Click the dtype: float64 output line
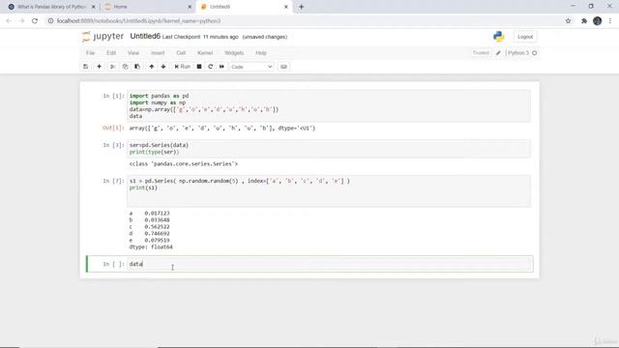This screenshot has height=348, width=619. pyautogui.click(x=151, y=247)
